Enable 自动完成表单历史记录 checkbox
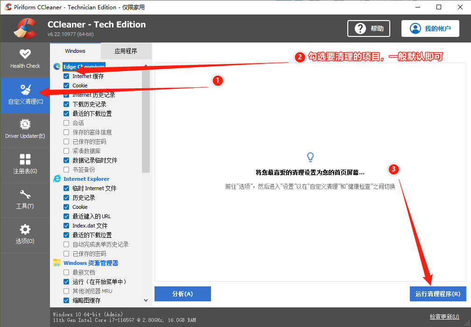The height and width of the screenshot is (327, 471). (x=66, y=244)
